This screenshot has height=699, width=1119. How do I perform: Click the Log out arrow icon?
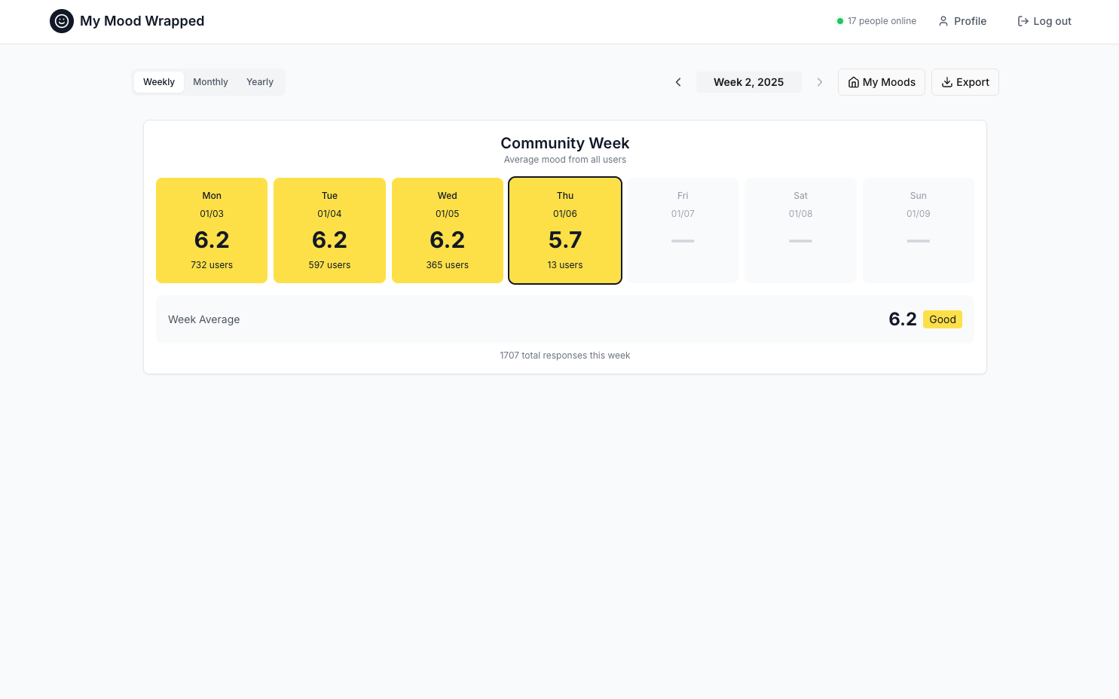pos(1023,21)
